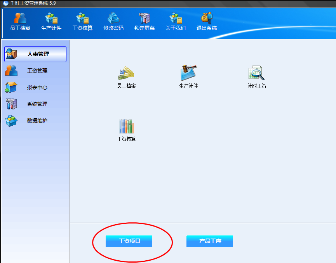
Task: Click the app logo in the title bar
Action: click(6, 3)
